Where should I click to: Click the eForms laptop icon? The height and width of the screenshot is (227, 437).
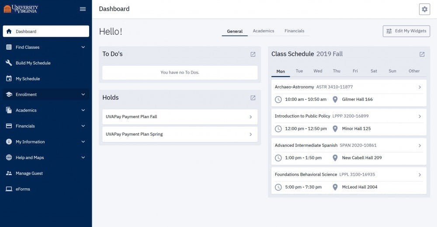9,189
